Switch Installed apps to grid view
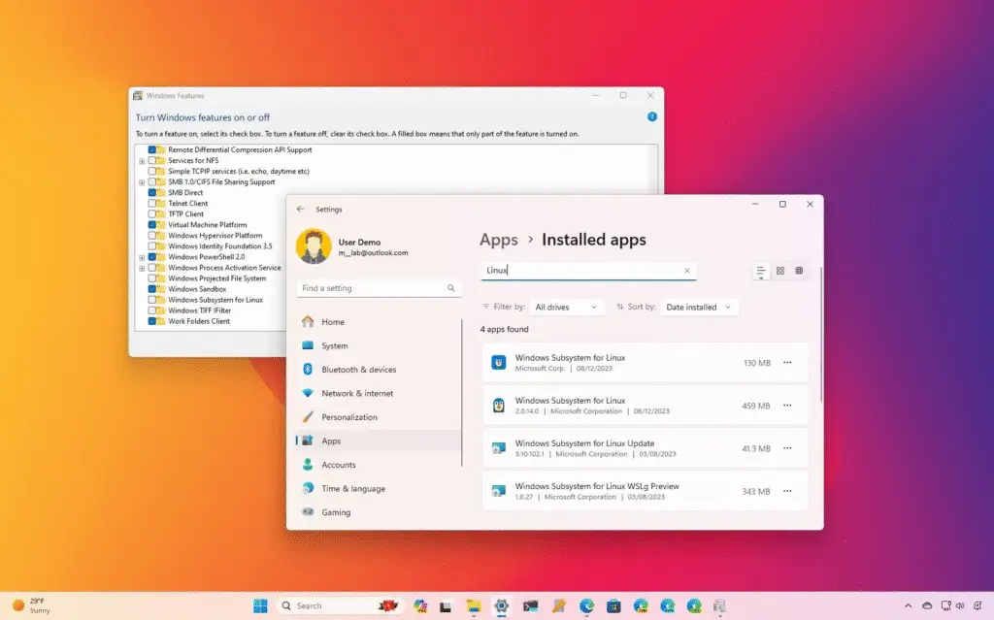 tap(779, 271)
